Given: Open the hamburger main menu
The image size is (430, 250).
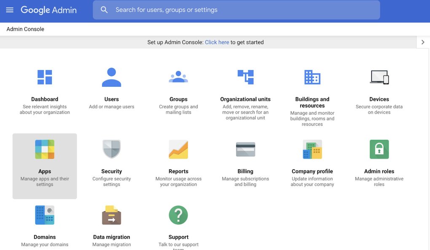Looking at the screenshot, I should [x=10, y=10].
